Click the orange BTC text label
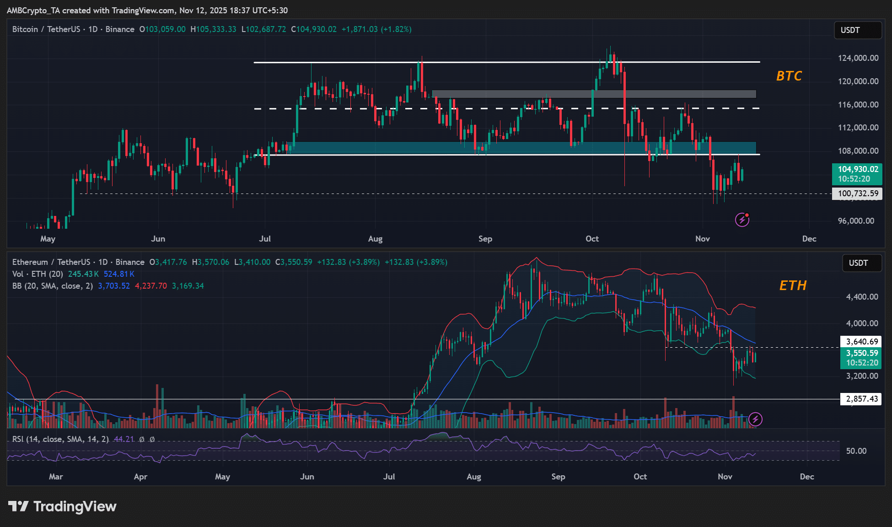The image size is (892, 527). tap(789, 76)
